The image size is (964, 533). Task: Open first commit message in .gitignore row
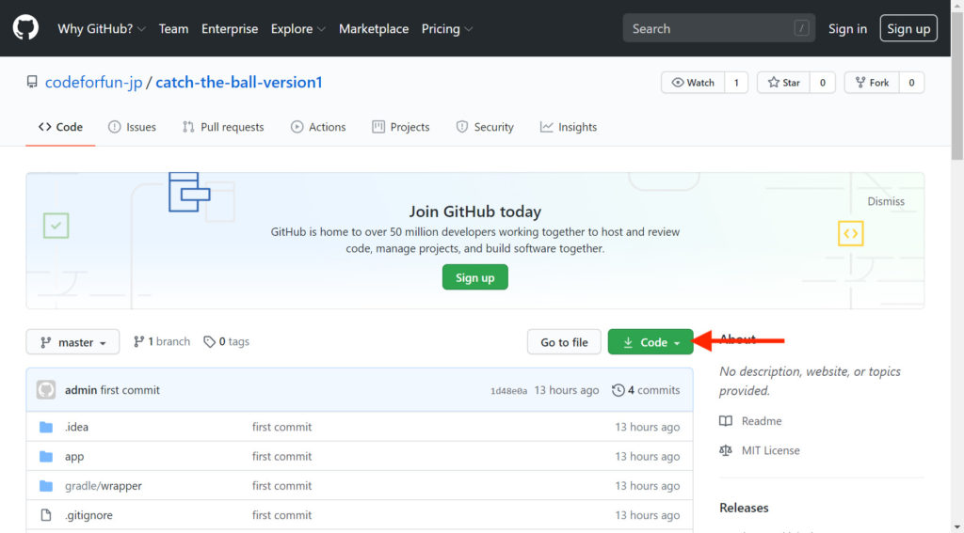tap(281, 514)
